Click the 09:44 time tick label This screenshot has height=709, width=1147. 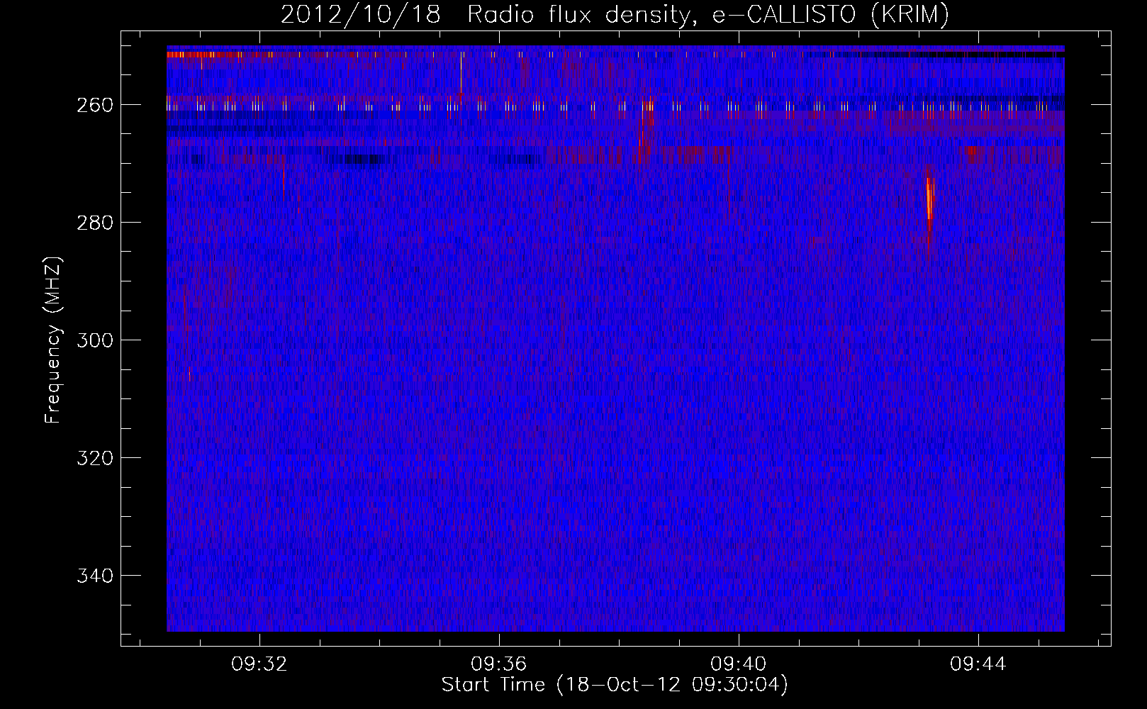coord(978,664)
